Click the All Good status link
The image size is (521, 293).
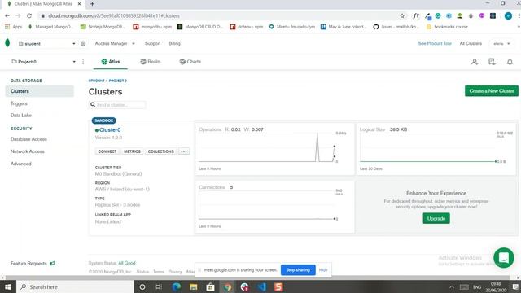127,263
